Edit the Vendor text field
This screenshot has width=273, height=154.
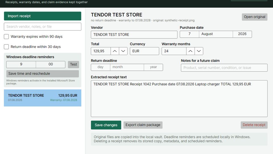tap(134, 35)
